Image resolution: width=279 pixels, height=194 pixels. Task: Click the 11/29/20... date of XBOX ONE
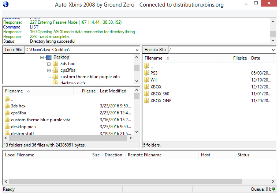click(x=261, y=100)
